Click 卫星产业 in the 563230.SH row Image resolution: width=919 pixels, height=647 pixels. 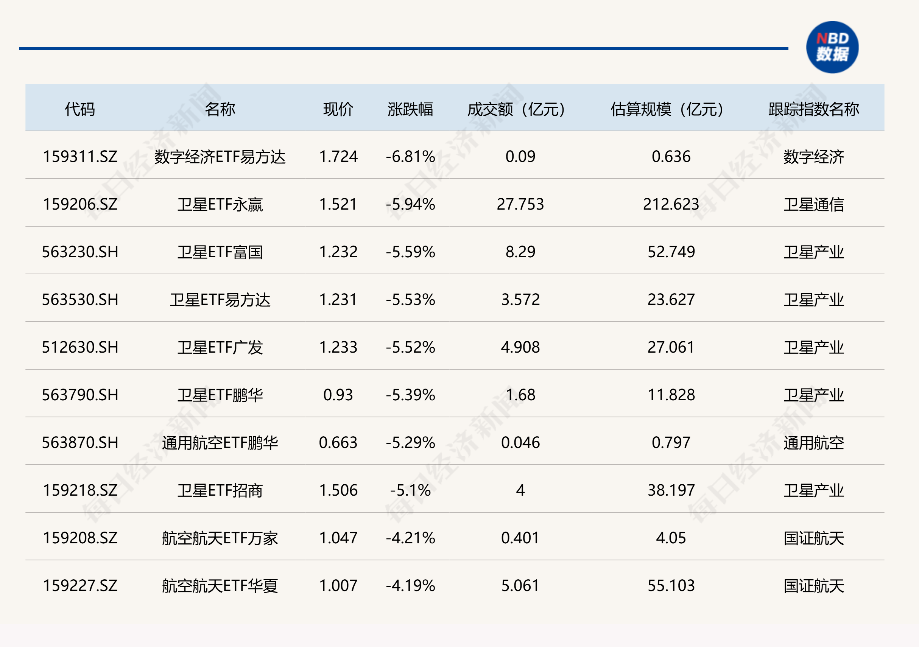pos(814,252)
